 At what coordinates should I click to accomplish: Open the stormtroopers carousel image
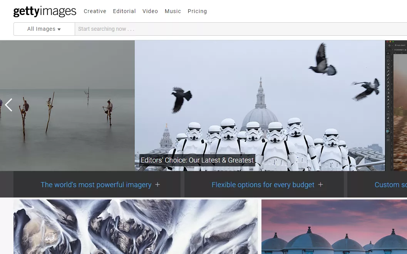click(x=260, y=105)
